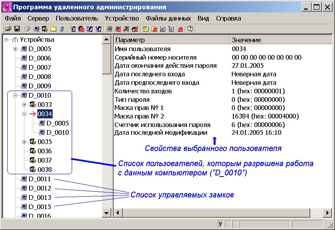Select D_0010 under user 0034
This screenshot has height=230, width=335.
tap(58, 132)
